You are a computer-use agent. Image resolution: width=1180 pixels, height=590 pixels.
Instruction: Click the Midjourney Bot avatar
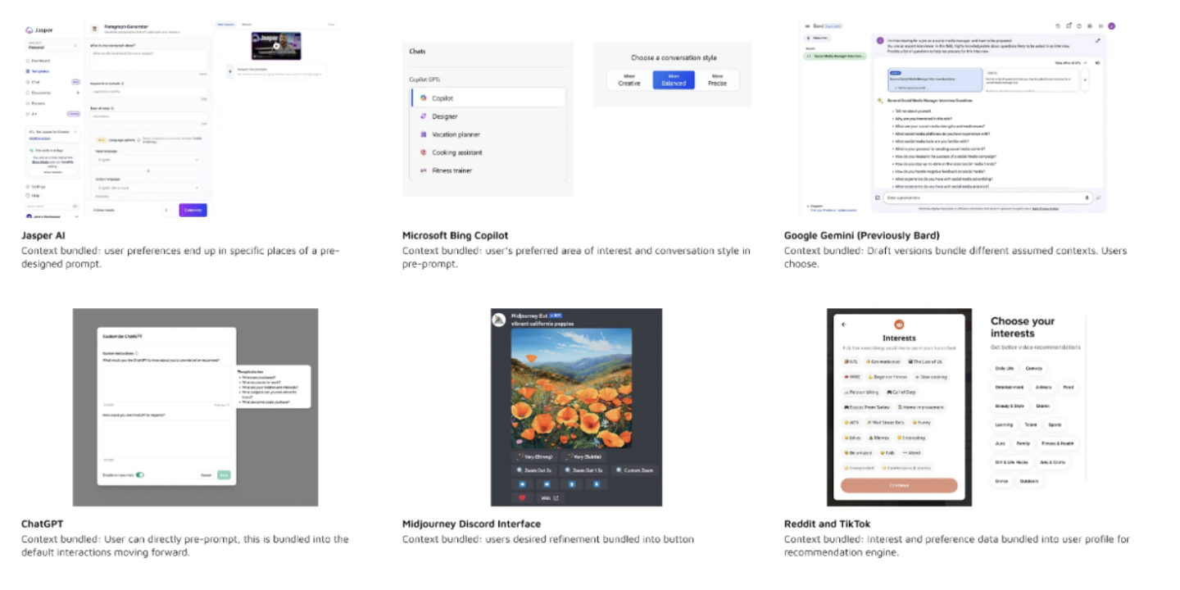point(498,319)
